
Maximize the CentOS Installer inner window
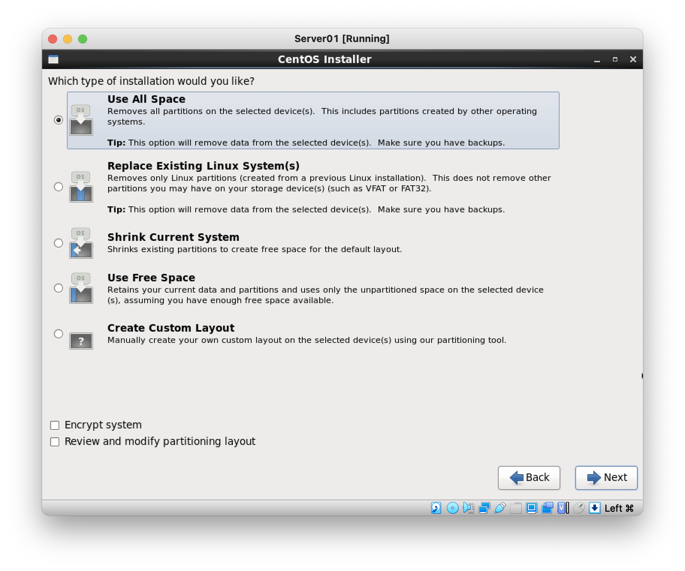click(615, 60)
